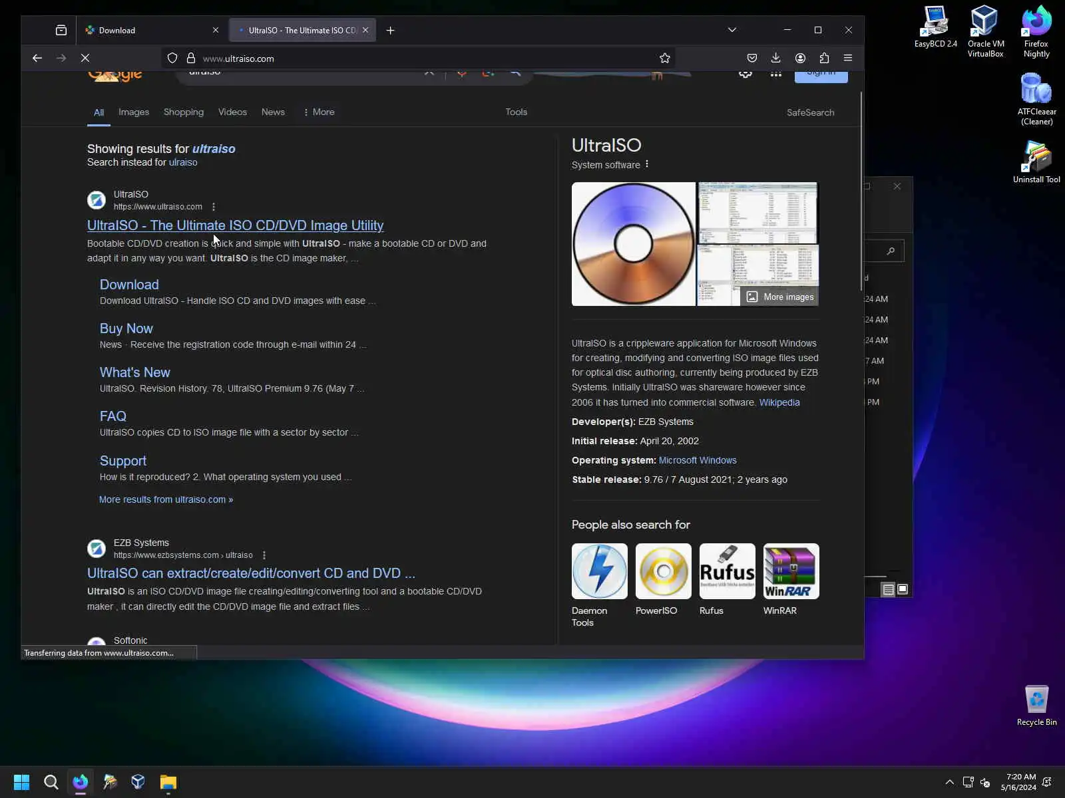Click the search icon in background window
This screenshot has width=1065, height=798.
pyautogui.click(x=891, y=251)
